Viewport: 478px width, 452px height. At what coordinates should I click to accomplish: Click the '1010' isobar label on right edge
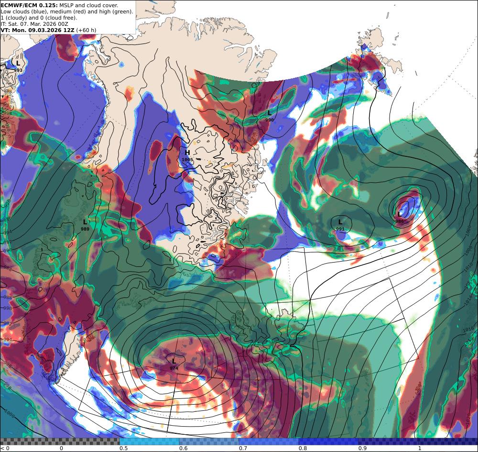(x=469, y=268)
